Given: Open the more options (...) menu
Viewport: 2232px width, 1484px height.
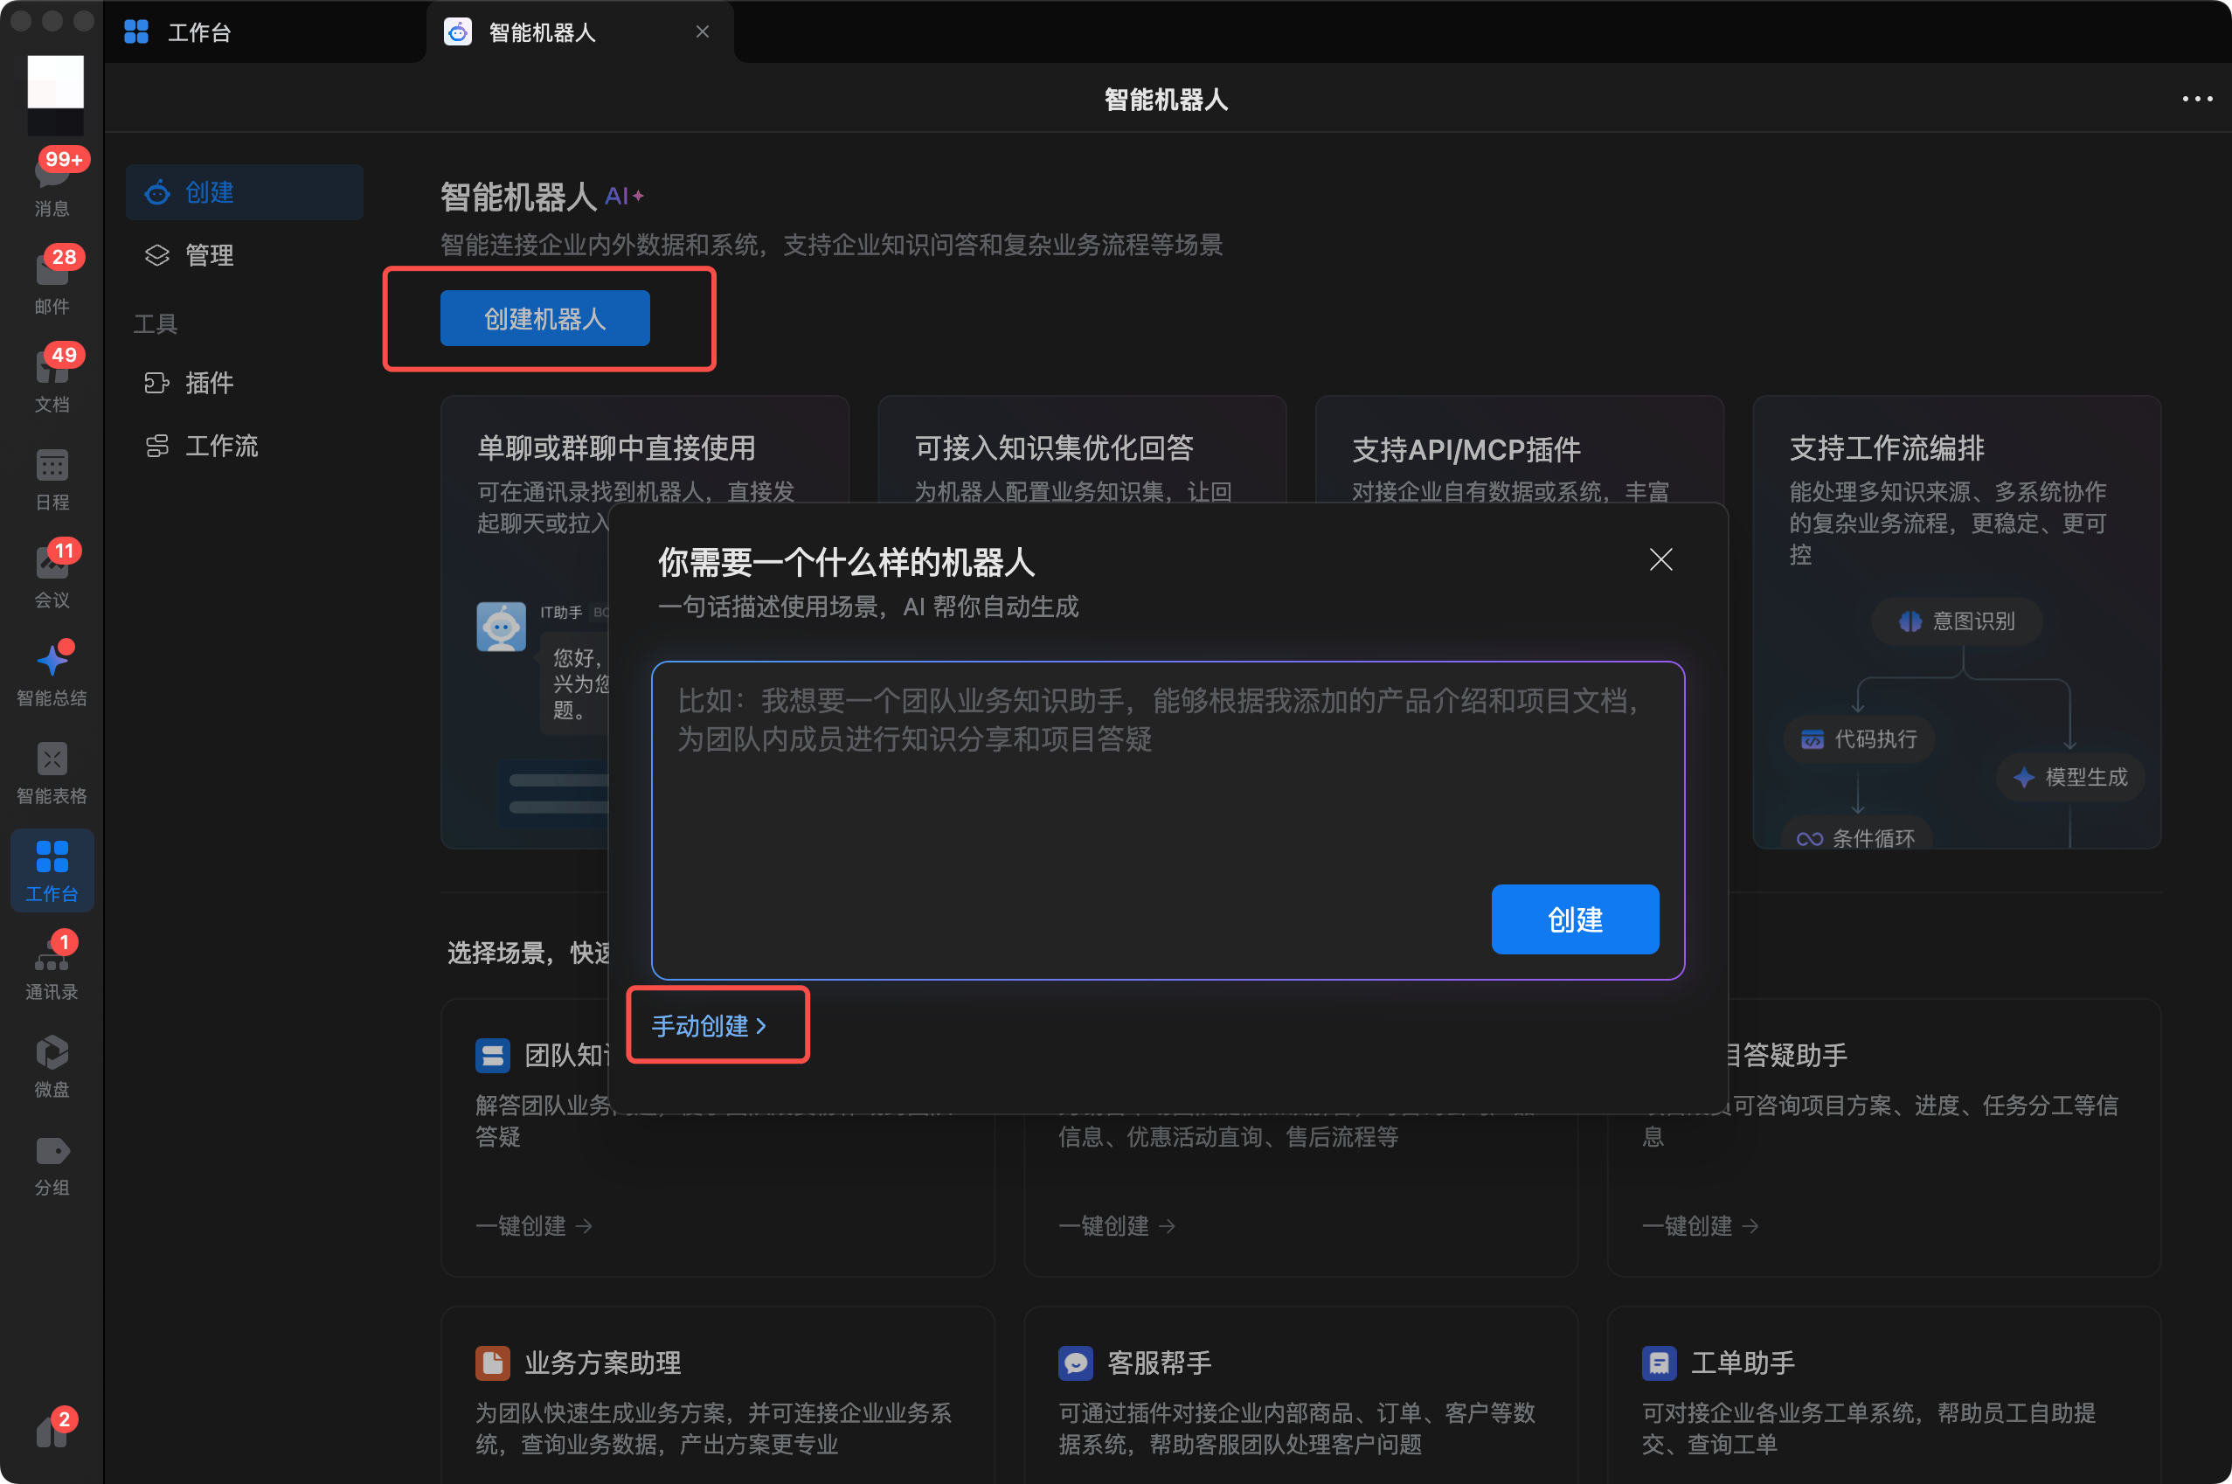Looking at the screenshot, I should [2196, 99].
